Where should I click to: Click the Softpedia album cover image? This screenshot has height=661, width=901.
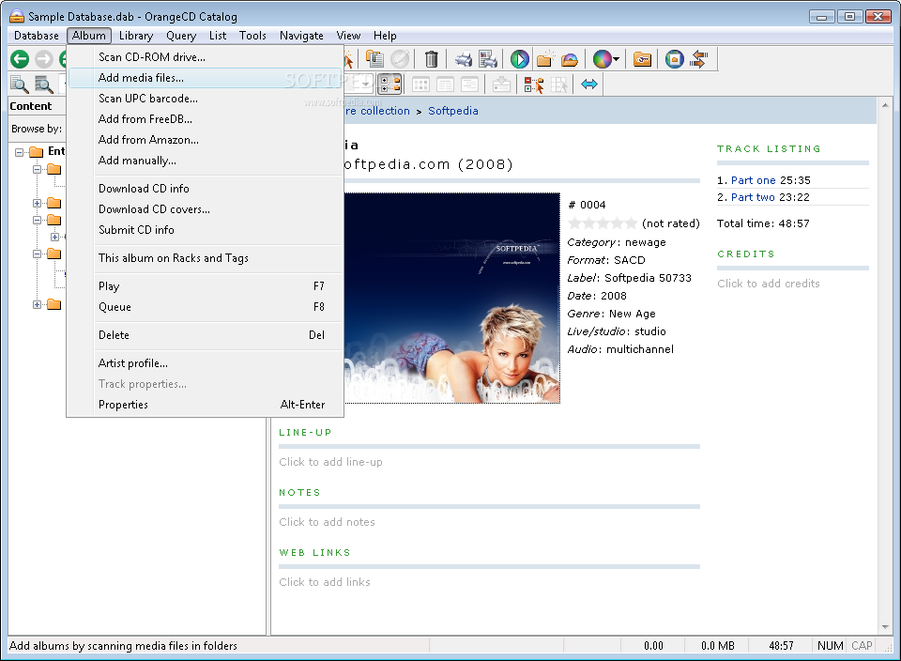point(451,298)
